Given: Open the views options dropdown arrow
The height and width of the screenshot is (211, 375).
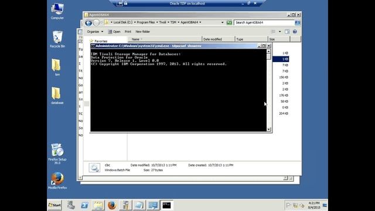Looking at the screenshot, I should [x=280, y=32].
